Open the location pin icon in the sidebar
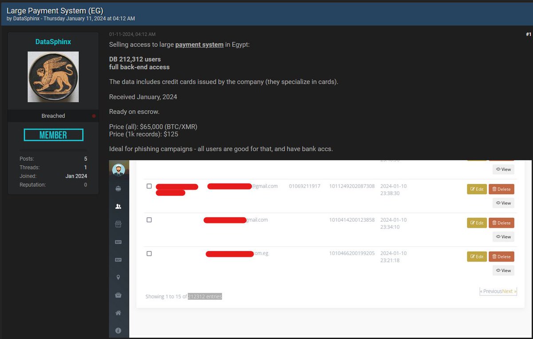 (x=118, y=277)
